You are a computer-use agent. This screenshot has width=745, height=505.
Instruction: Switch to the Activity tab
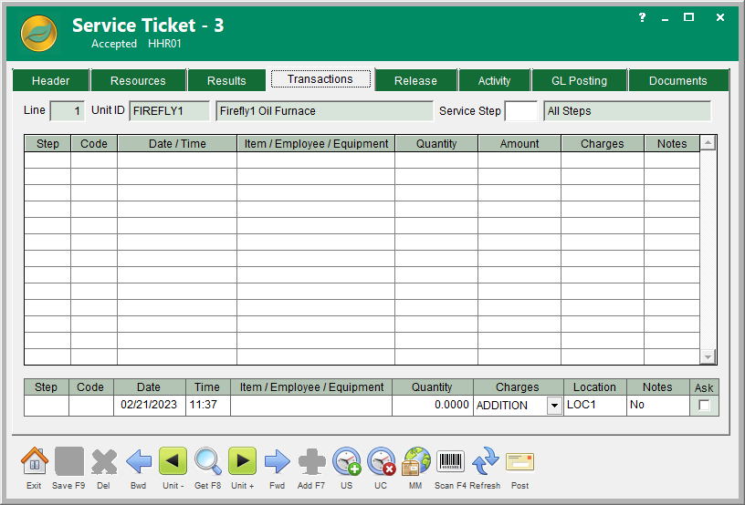[x=495, y=80]
